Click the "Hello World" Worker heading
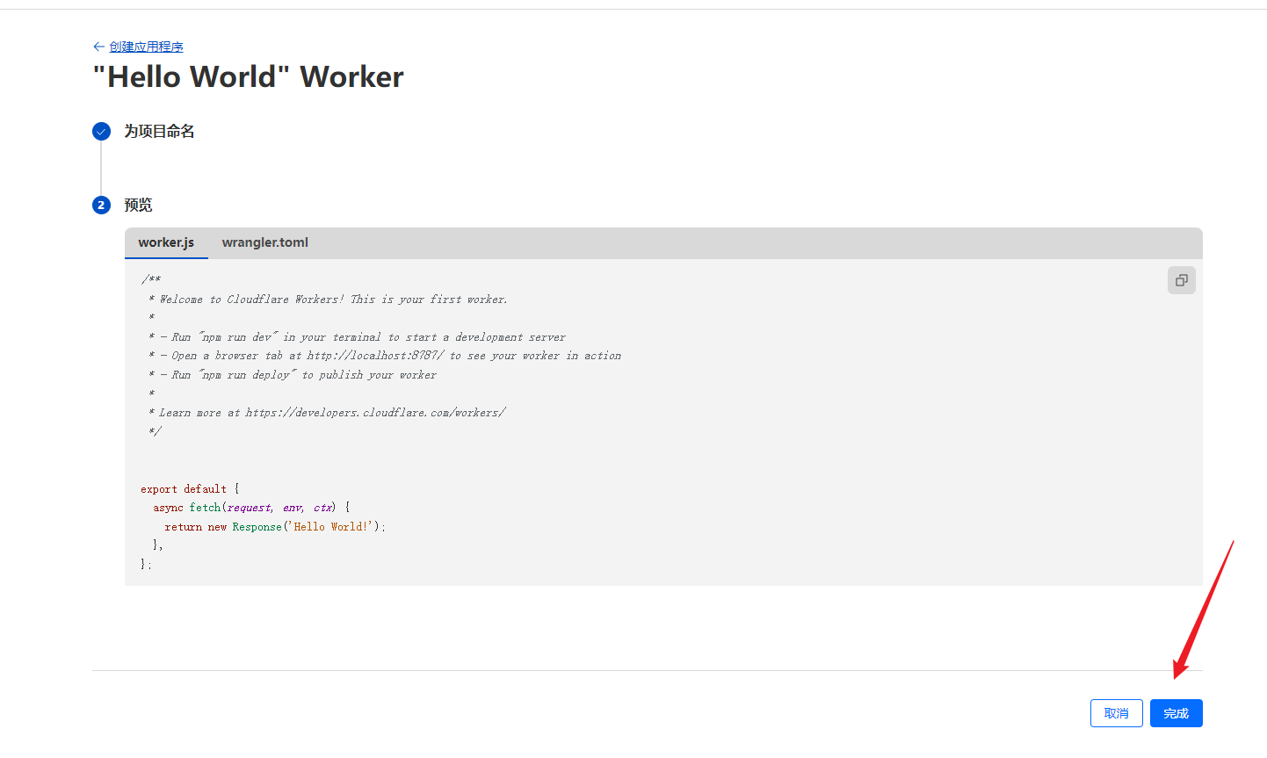This screenshot has height=758, width=1267. [248, 76]
